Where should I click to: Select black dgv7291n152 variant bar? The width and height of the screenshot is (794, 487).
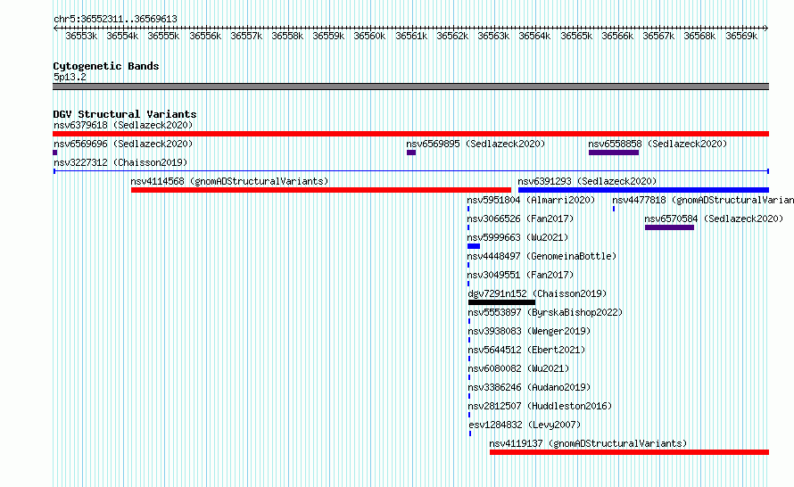(501, 302)
